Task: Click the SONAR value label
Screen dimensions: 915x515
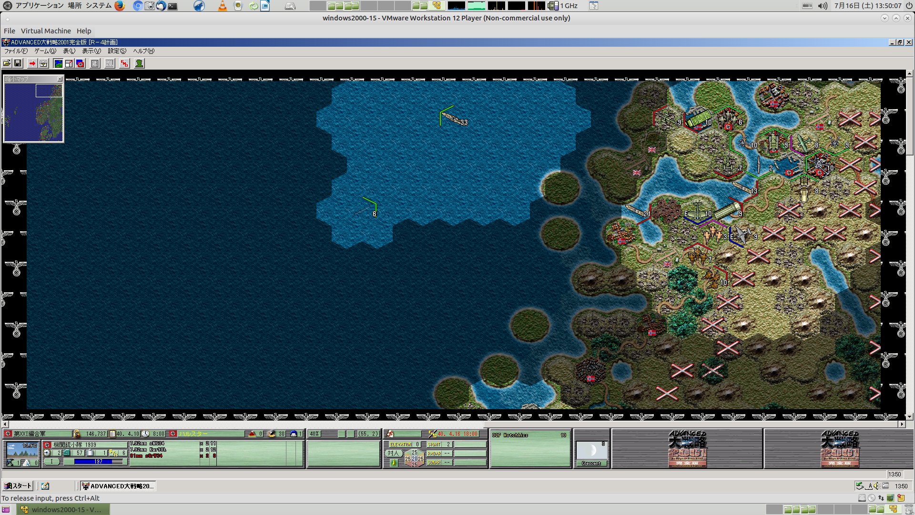Action: (x=434, y=463)
